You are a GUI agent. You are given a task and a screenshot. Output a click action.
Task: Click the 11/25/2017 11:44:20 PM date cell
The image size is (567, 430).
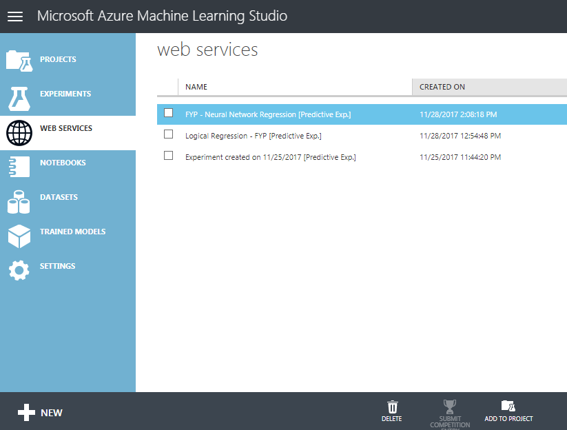(460, 157)
